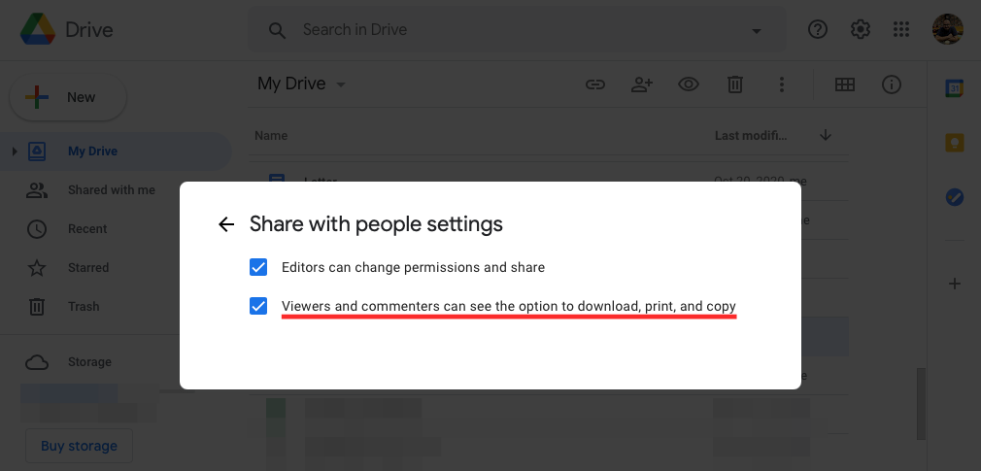Click the New button
The image size is (981, 471).
[67, 97]
